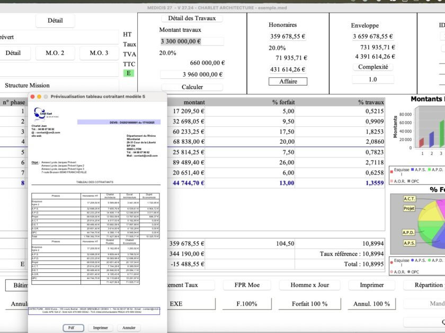The height and width of the screenshot is (333, 445).
Task: Click the top Détail button
Action: pyautogui.click(x=55, y=21)
